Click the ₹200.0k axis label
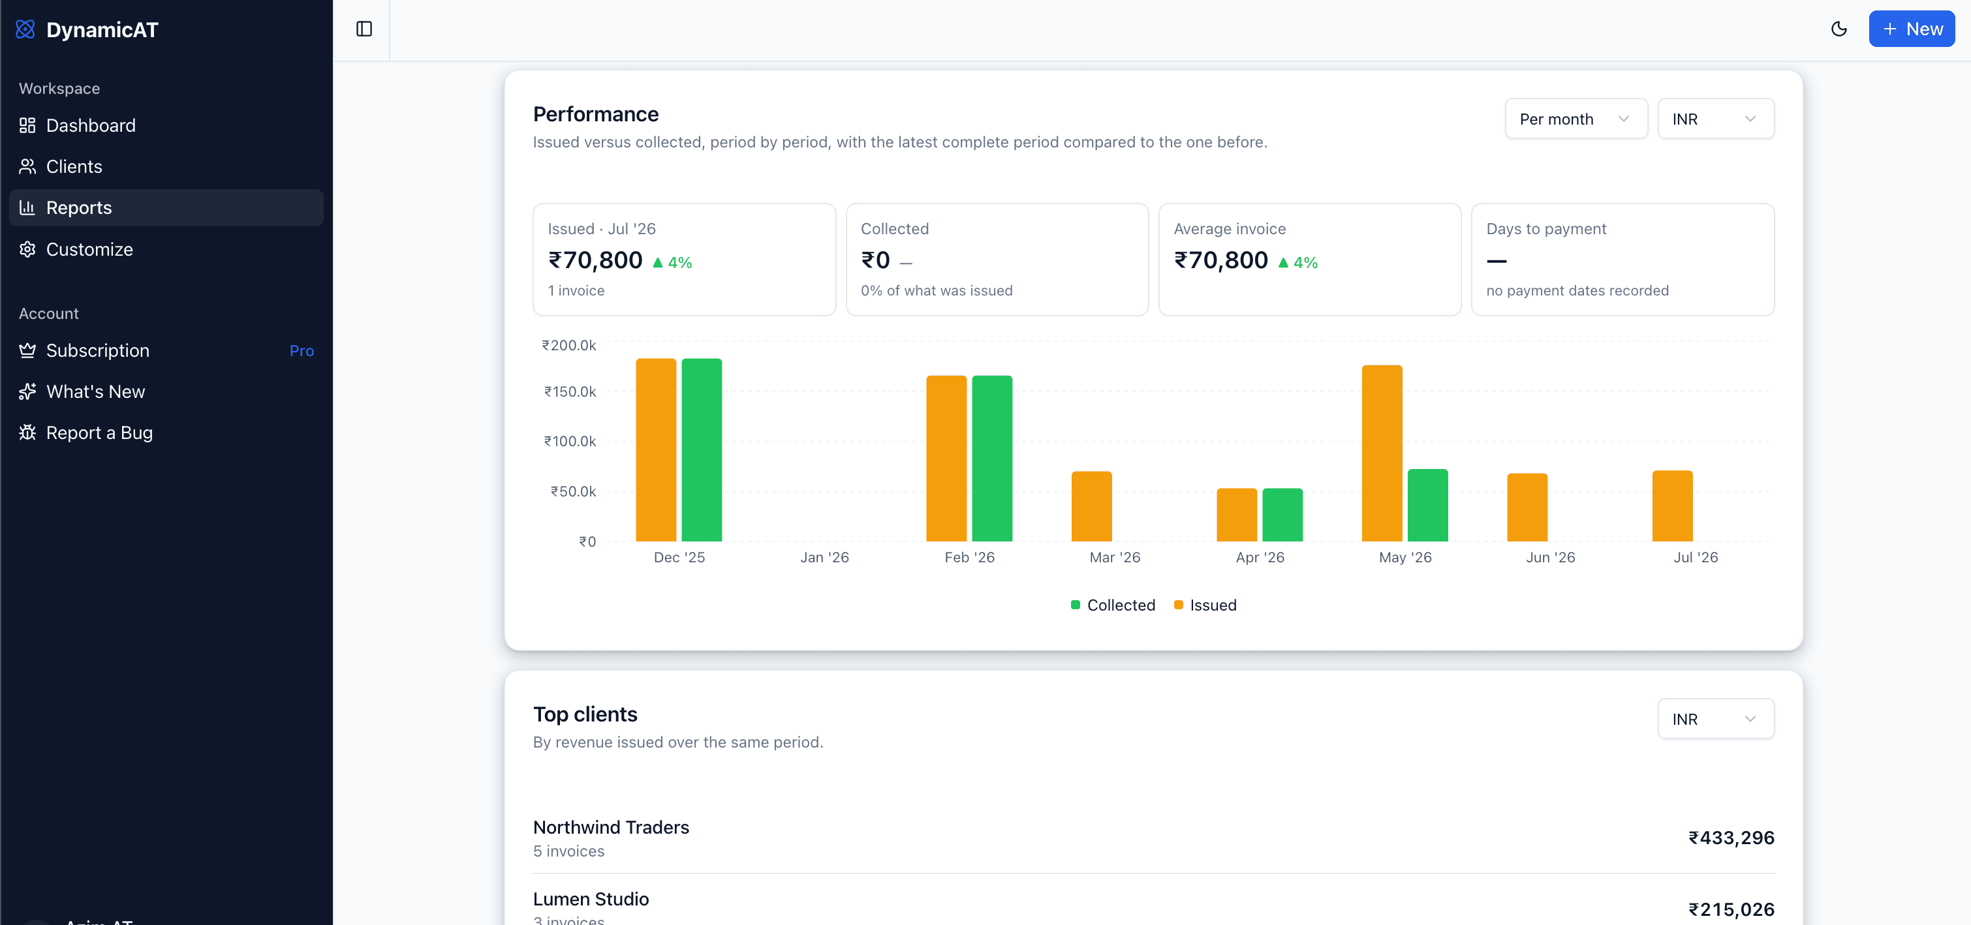 pyautogui.click(x=569, y=346)
